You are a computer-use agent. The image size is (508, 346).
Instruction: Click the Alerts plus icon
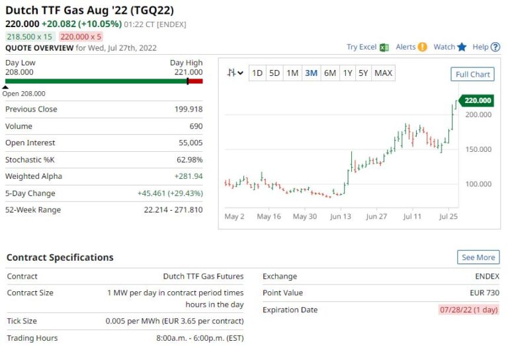423,47
